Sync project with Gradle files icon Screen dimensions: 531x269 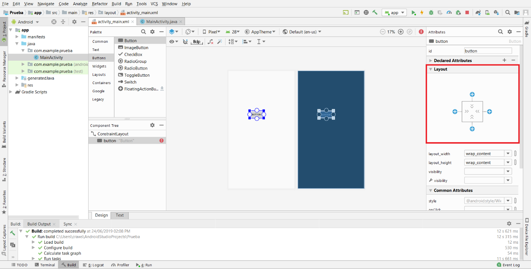478,12
